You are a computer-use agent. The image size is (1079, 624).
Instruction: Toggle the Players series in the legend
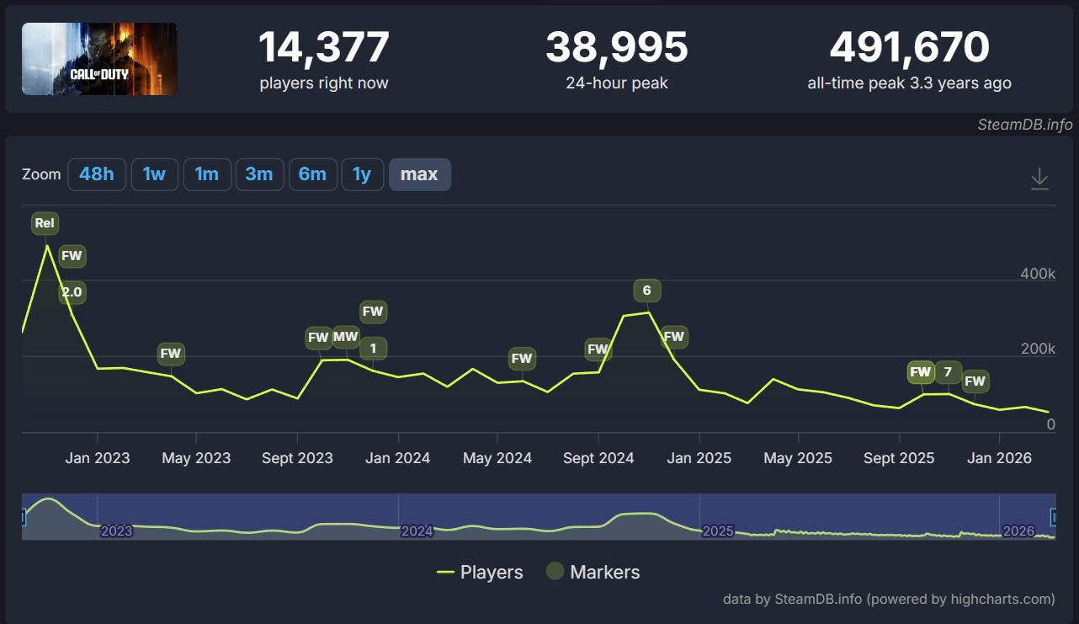click(x=480, y=573)
